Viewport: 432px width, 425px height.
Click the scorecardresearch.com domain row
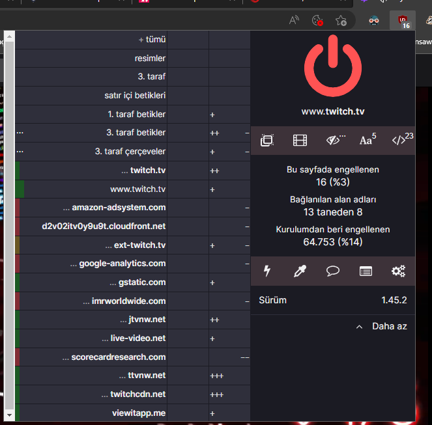click(91, 357)
